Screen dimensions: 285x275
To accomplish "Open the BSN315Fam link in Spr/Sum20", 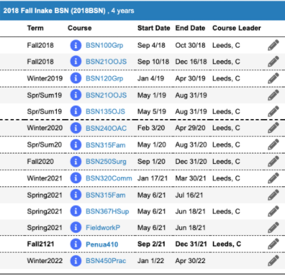I will coord(105,145).
